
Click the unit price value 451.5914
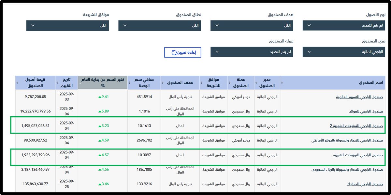[x=144, y=97]
